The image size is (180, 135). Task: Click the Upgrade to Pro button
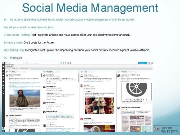pyautogui.click(x=142, y=63)
